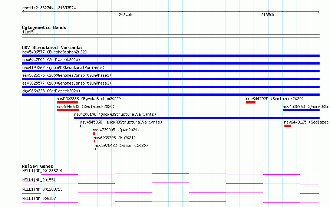Click the blue bar for nsv4194362
330x207 pixels.
click(171, 71)
